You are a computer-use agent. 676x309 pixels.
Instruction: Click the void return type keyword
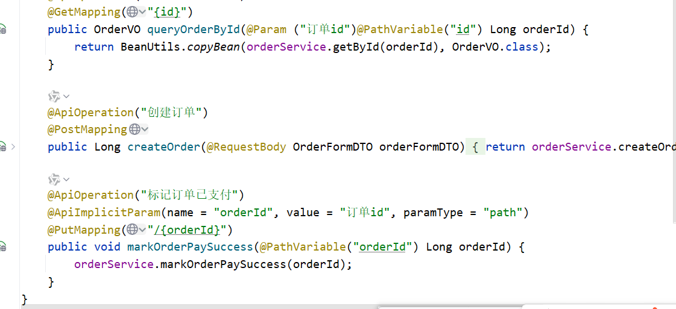(107, 247)
